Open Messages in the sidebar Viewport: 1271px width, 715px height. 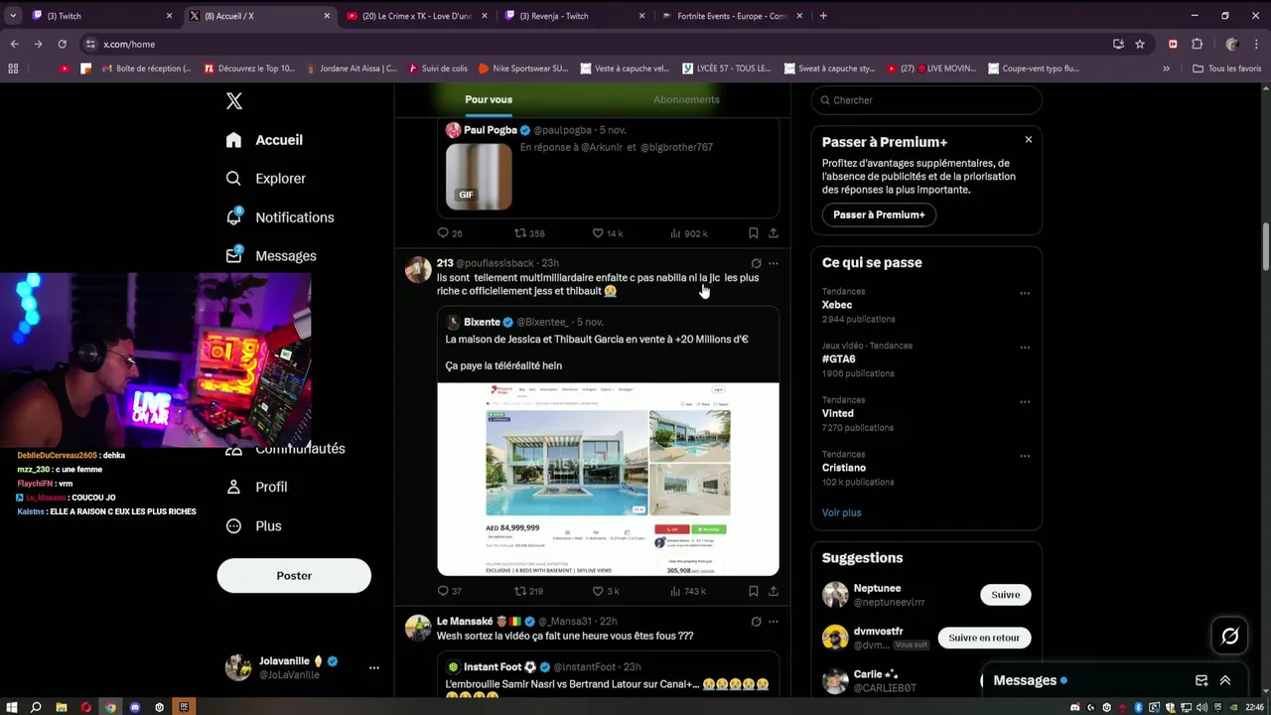click(270, 256)
